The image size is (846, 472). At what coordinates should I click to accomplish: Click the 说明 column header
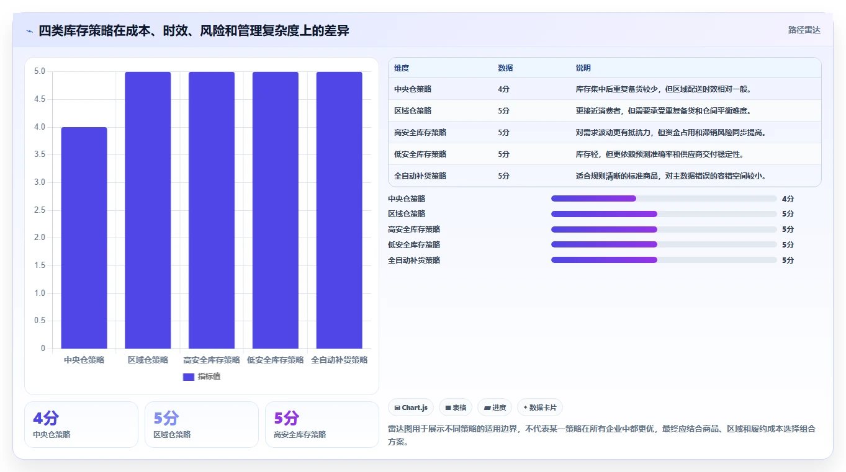(583, 68)
